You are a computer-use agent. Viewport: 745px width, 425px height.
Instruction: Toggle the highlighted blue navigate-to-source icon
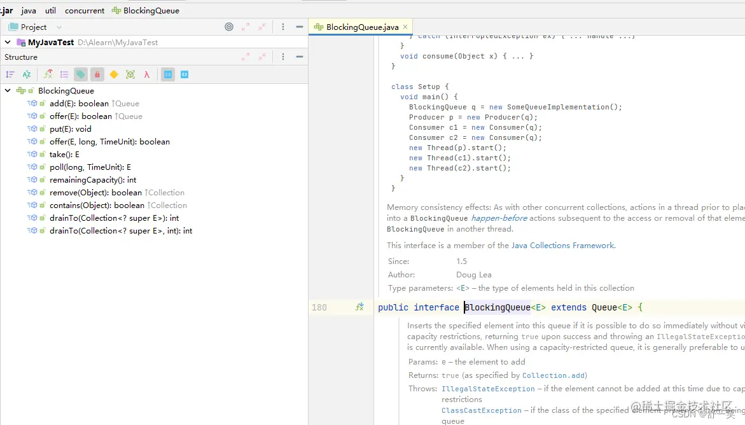(168, 74)
